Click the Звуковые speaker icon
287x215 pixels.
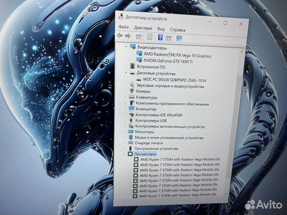tap(132, 85)
